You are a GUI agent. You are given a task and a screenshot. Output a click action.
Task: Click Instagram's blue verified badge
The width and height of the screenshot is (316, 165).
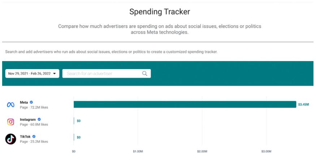point(39,119)
